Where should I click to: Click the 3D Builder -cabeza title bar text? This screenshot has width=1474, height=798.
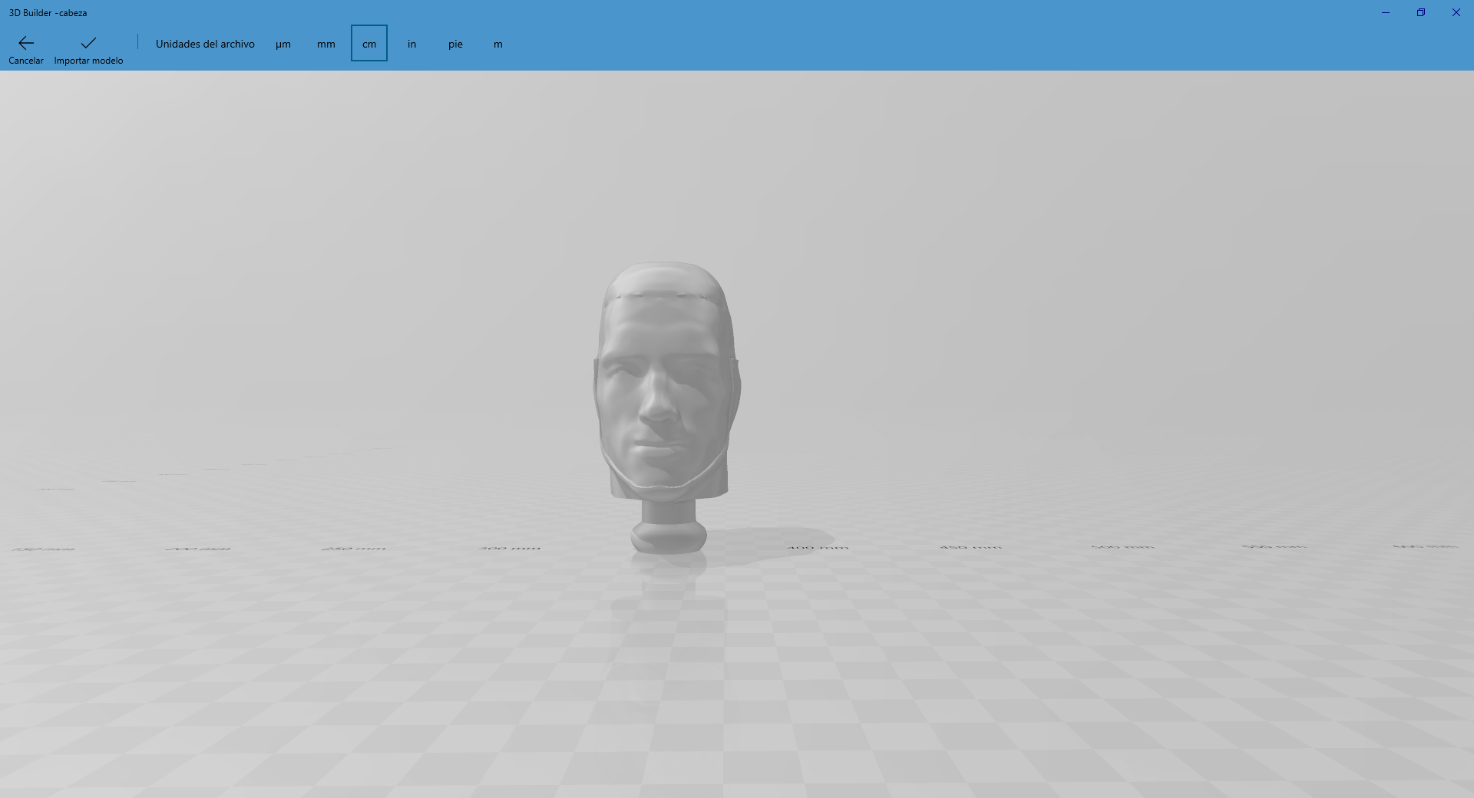pos(48,12)
